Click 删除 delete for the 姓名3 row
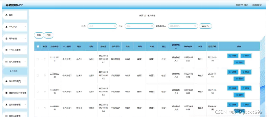 point(239,95)
